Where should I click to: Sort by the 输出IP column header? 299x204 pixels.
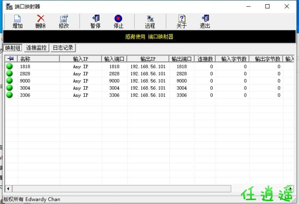tap(148, 59)
